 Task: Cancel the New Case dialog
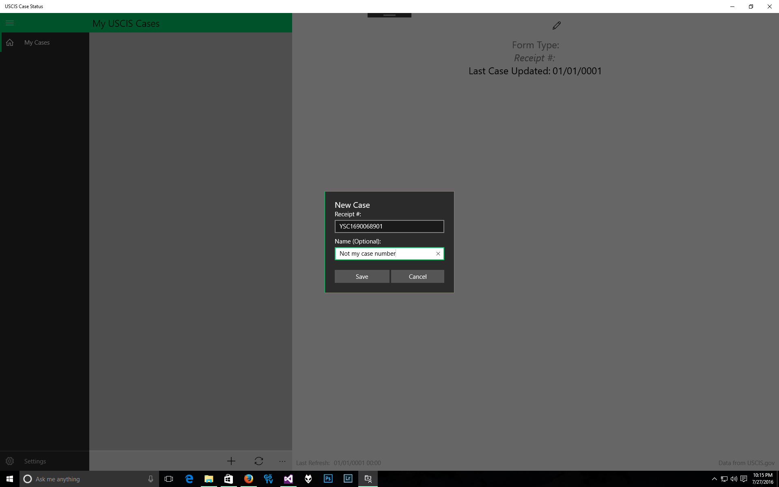pyautogui.click(x=417, y=276)
